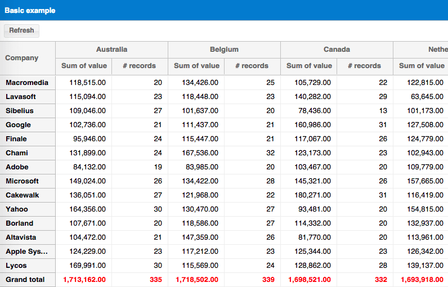This screenshot has width=448, height=287.
Task: Click Belgium Sum of value header
Action: 196,66
